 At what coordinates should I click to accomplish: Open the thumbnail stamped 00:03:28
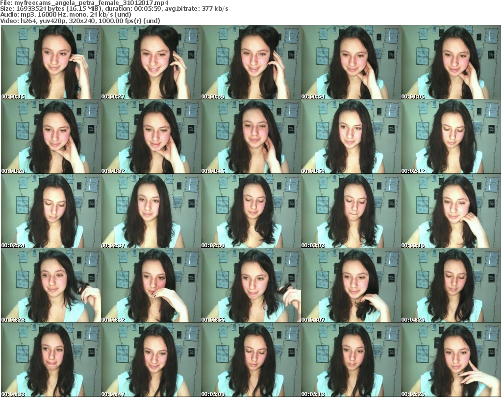[51, 285]
